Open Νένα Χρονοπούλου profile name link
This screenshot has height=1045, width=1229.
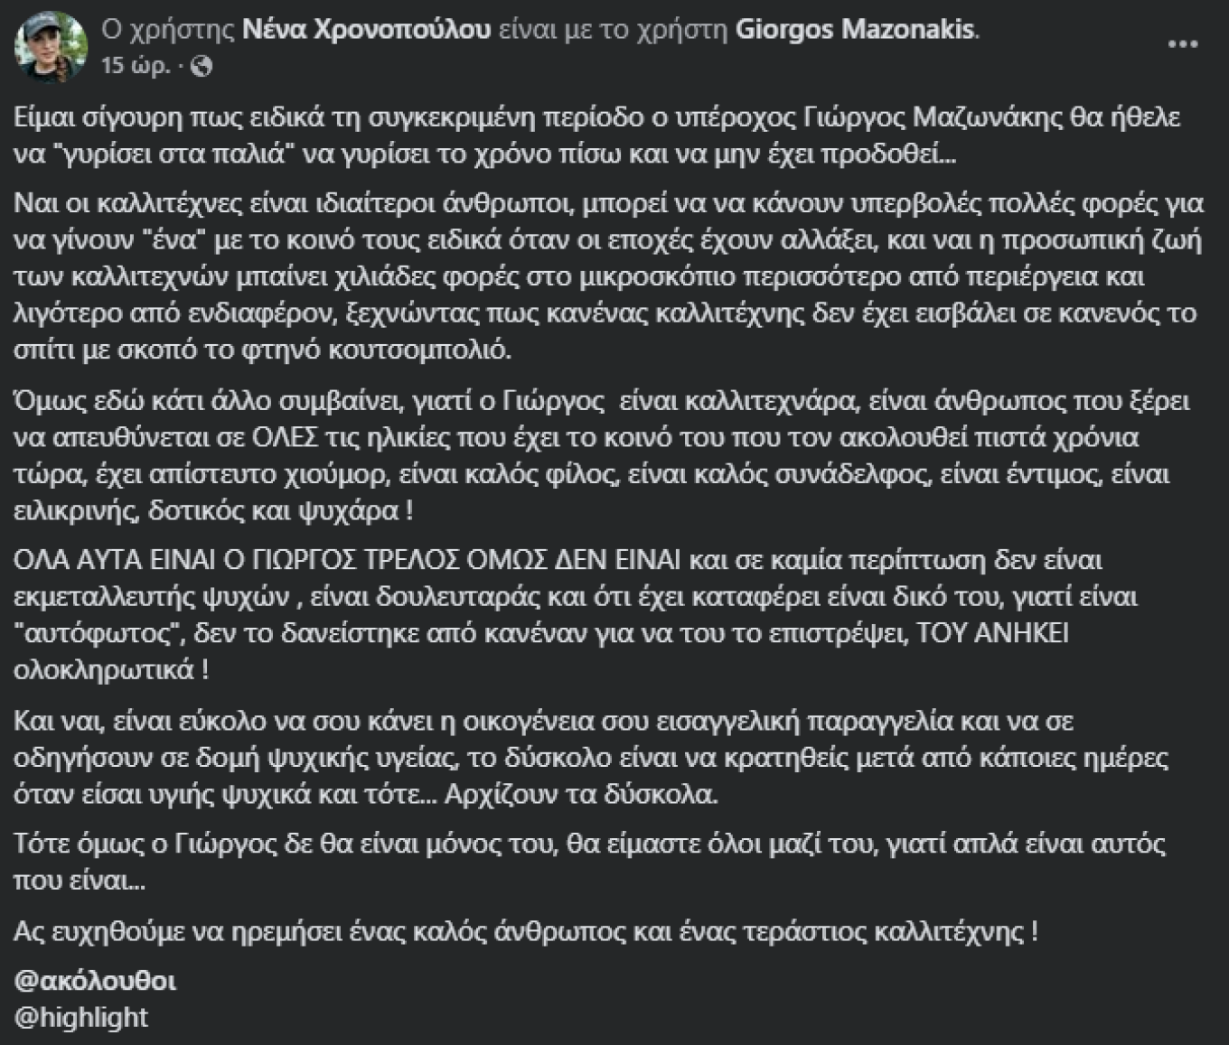click(x=366, y=30)
